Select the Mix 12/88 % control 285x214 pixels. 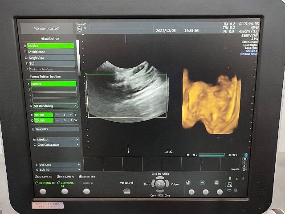pyautogui.click(x=65, y=177)
